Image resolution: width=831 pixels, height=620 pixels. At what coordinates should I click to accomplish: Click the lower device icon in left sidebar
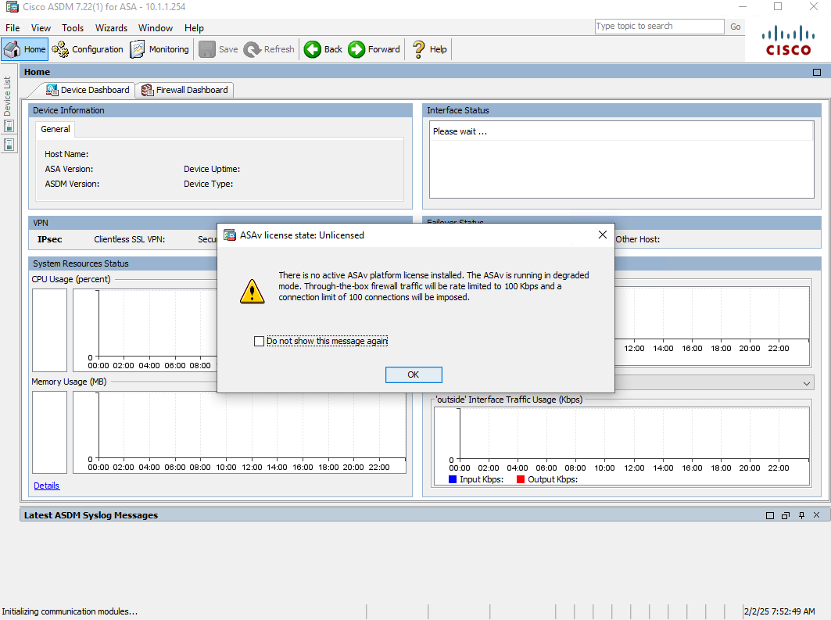(9, 145)
